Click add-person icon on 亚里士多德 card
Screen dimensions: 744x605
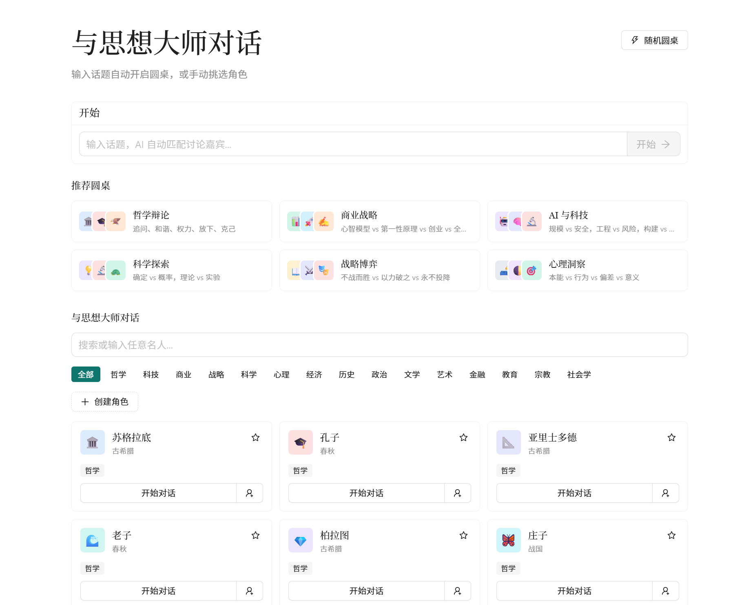click(666, 493)
